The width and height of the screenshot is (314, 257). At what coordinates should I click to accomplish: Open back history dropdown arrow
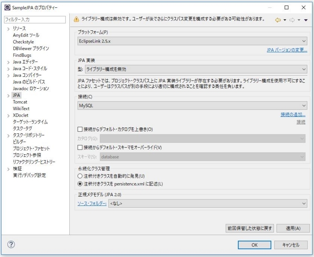click(x=285, y=20)
